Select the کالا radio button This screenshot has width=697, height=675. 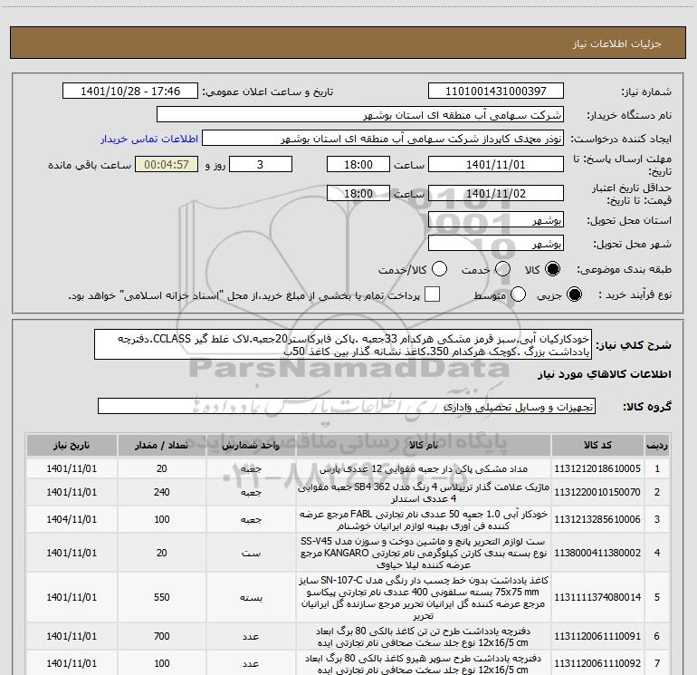click(552, 269)
